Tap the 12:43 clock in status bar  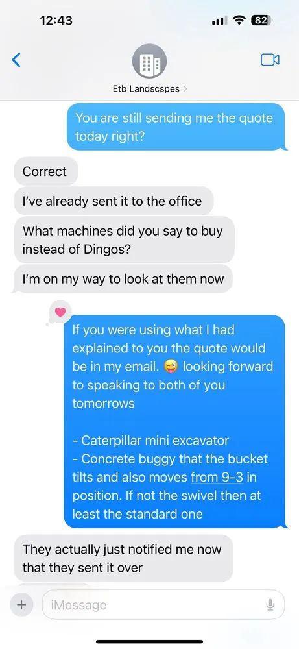tap(56, 20)
